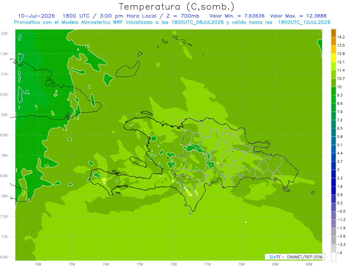Click the legend value '12.8'
The image size is (347, 268).
pyautogui.click(x=341, y=54)
